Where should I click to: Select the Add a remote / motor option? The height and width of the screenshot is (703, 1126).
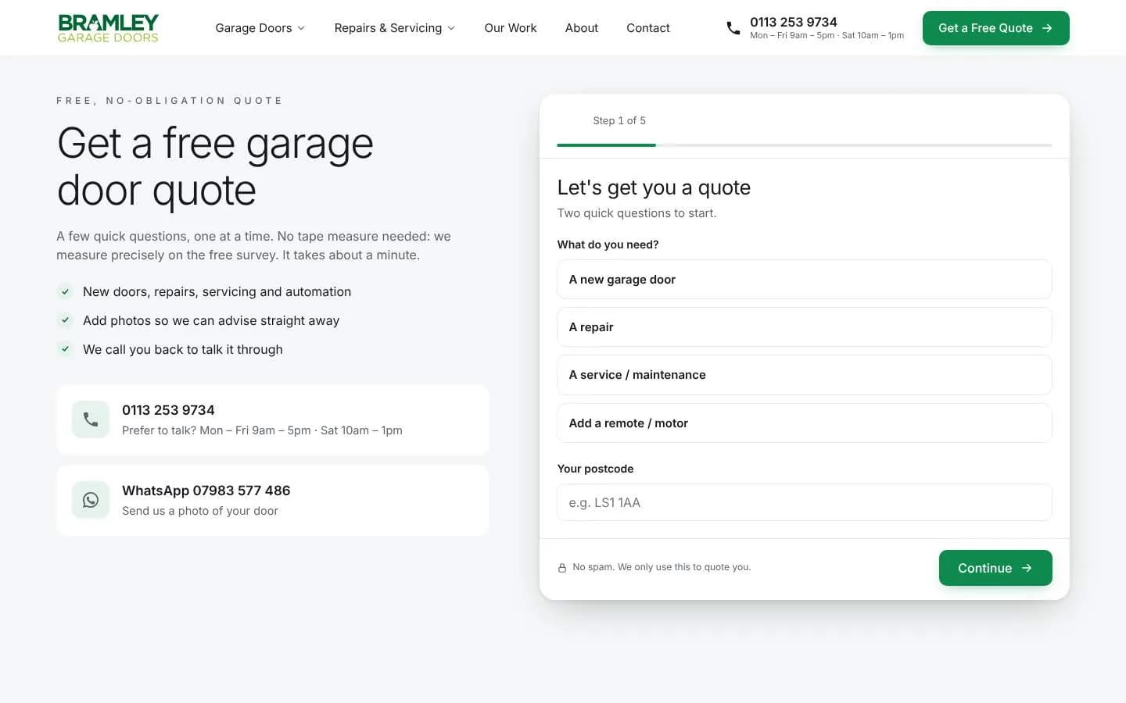coord(805,423)
